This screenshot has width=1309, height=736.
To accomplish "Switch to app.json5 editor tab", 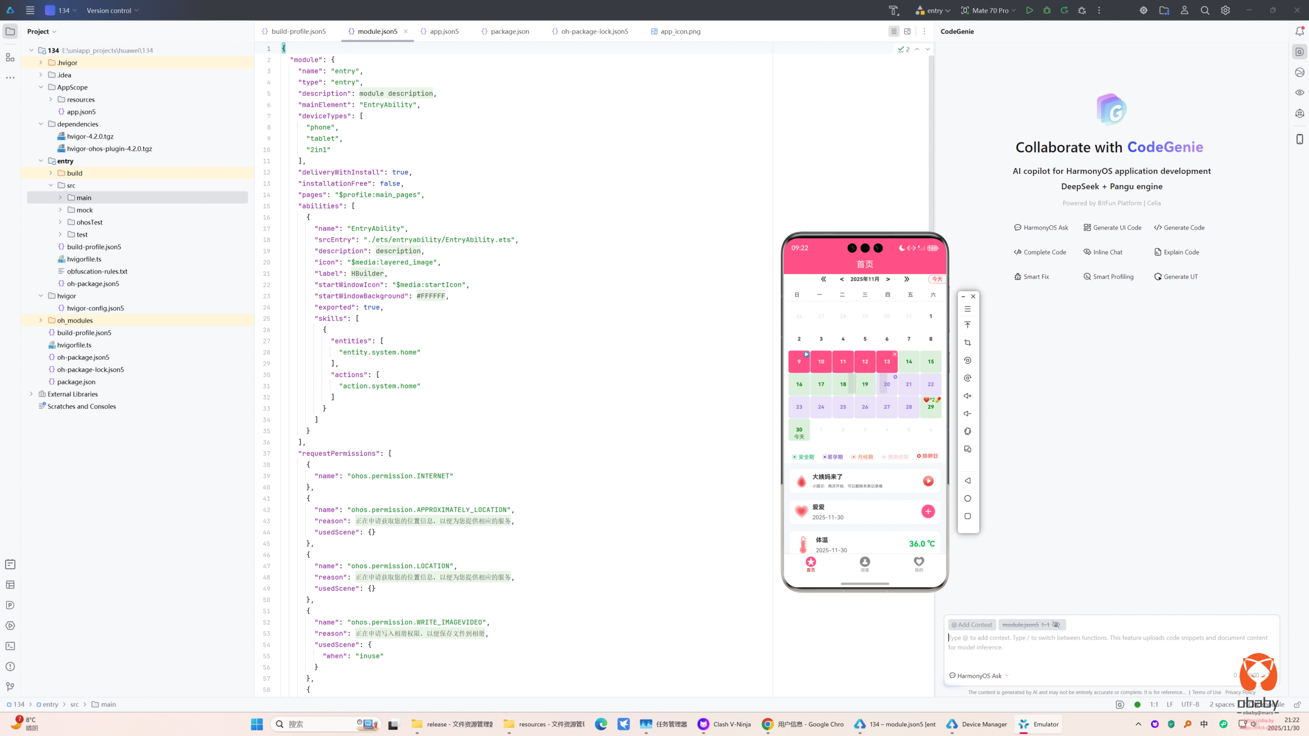I will click(444, 31).
